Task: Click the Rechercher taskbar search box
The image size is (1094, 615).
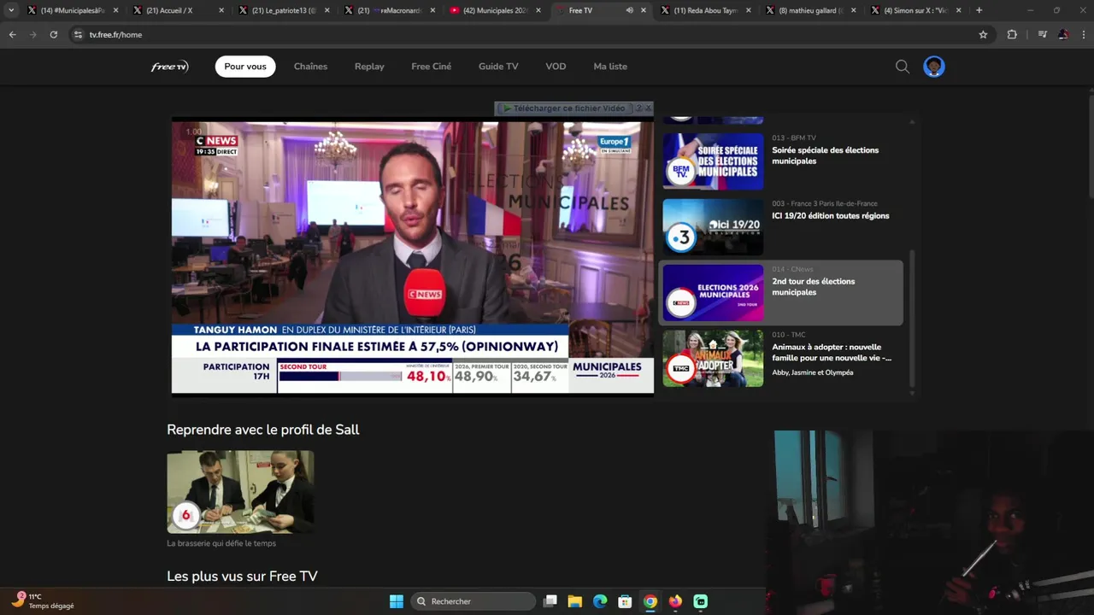Action: (473, 601)
